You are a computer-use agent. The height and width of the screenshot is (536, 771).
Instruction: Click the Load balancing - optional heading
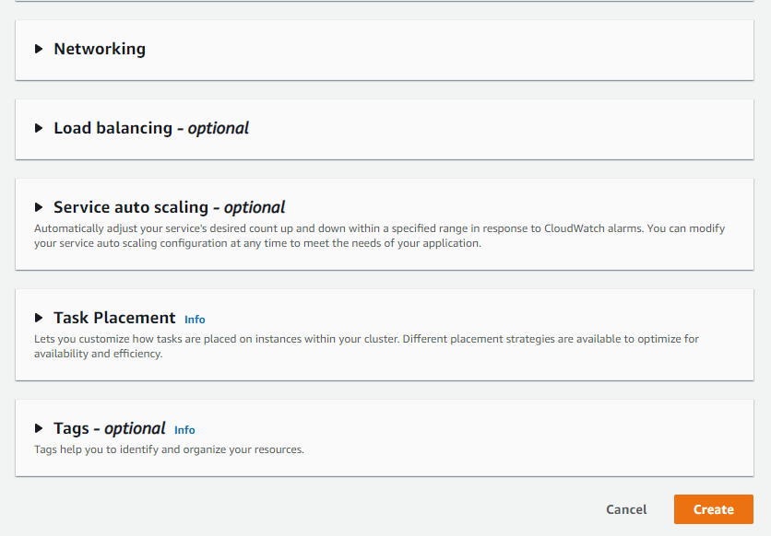click(151, 128)
